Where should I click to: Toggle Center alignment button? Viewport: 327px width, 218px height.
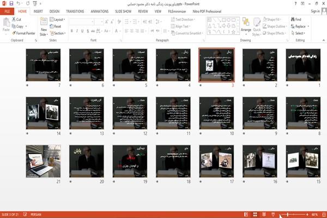pyautogui.click(x=131, y=31)
